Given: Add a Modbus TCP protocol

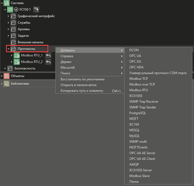Looking at the screenshot, I should pos(158,79).
